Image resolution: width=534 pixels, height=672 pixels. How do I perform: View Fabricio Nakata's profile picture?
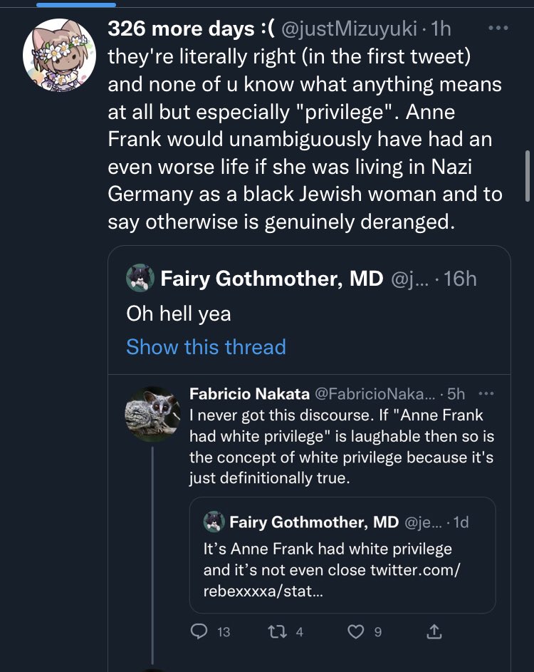point(152,413)
